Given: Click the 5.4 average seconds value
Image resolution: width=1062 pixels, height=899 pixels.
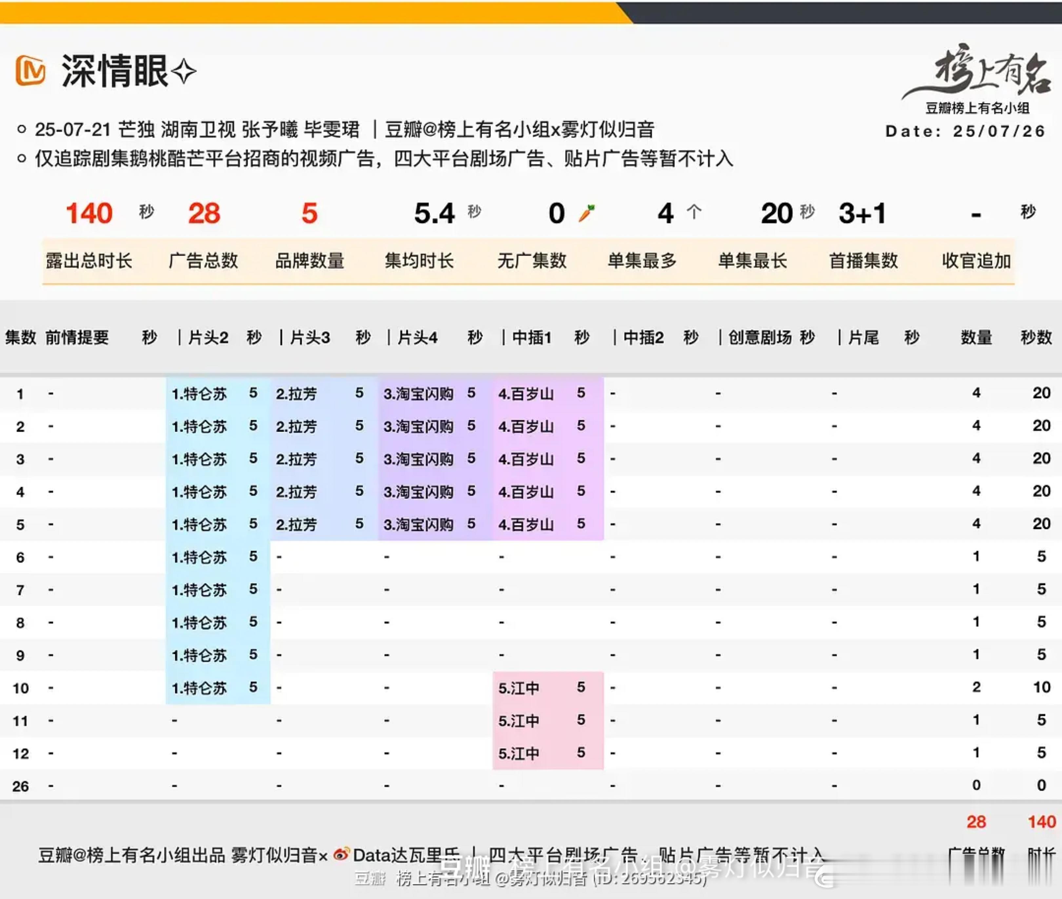Looking at the screenshot, I should [434, 213].
